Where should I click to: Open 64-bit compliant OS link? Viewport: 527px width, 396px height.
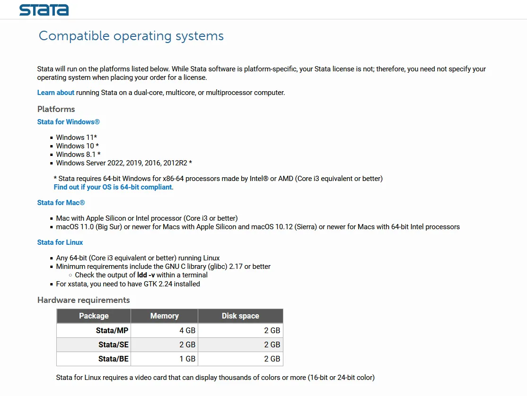pyautogui.click(x=113, y=187)
